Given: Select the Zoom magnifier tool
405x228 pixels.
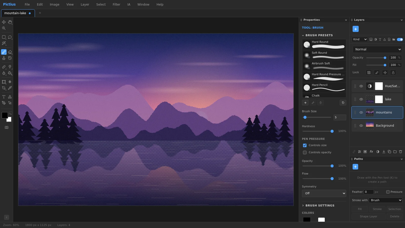Looking at the screenshot, I should (x=4, y=28).
